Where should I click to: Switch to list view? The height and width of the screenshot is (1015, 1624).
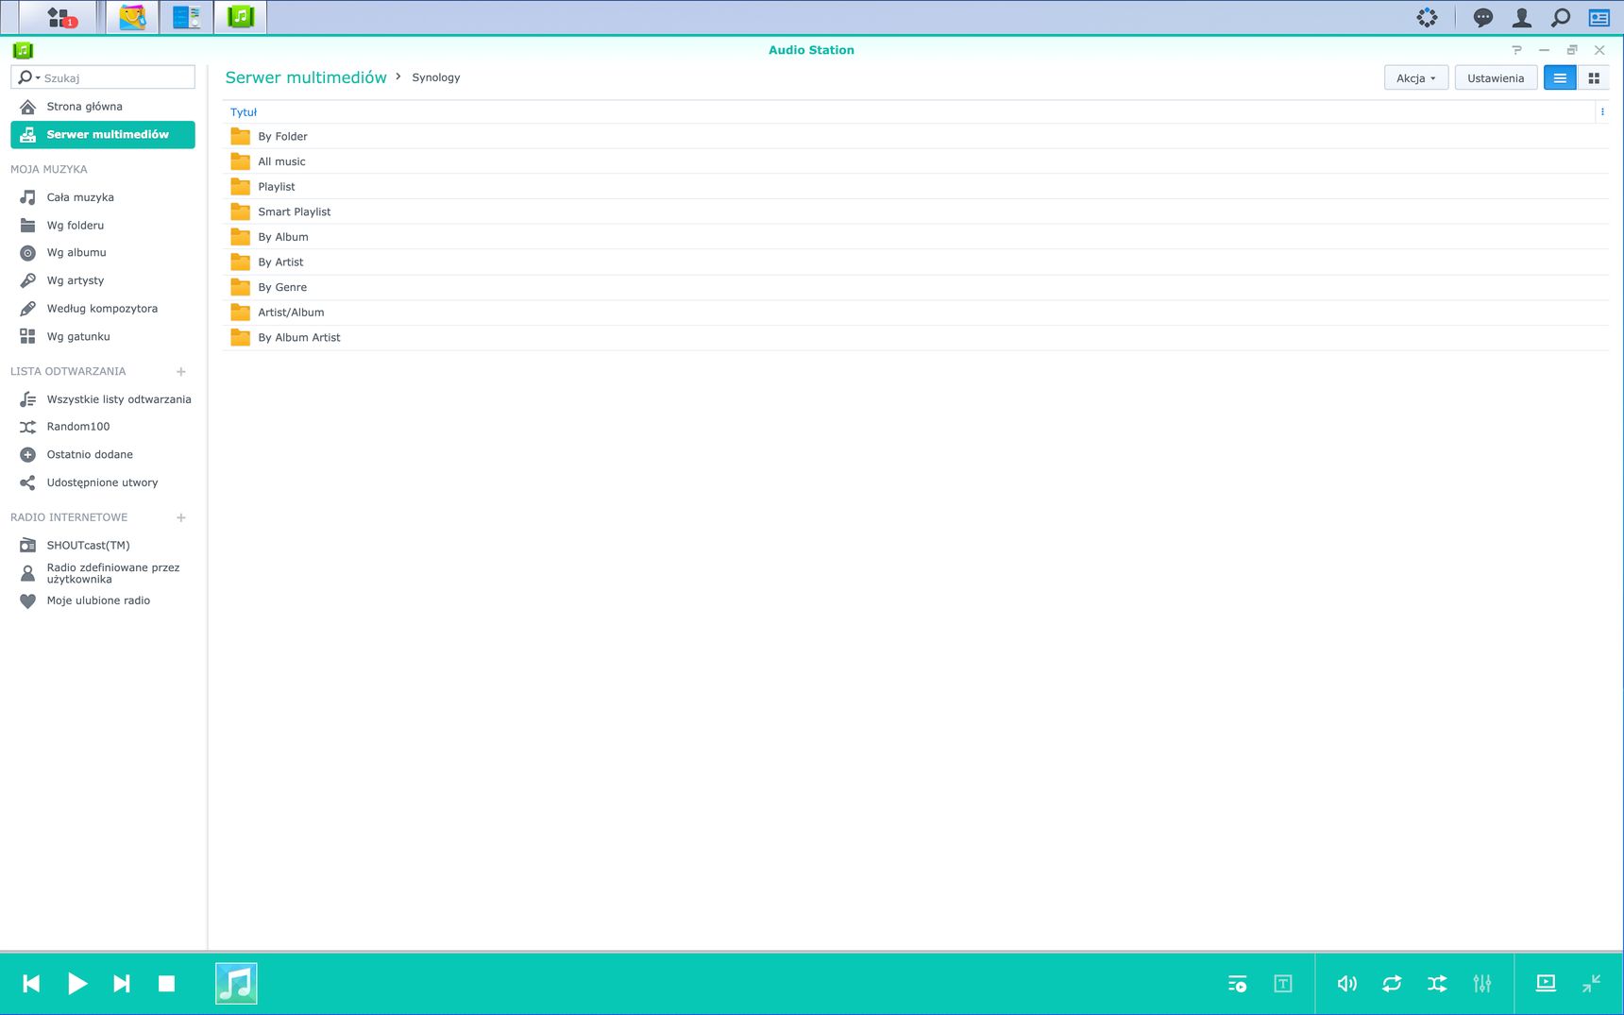pyautogui.click(x=1560, y=78)
